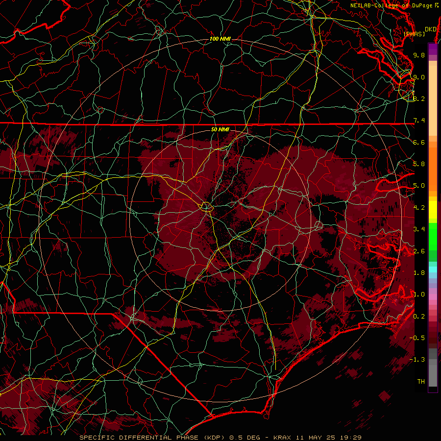Click the 4.2 legend value

419,208
